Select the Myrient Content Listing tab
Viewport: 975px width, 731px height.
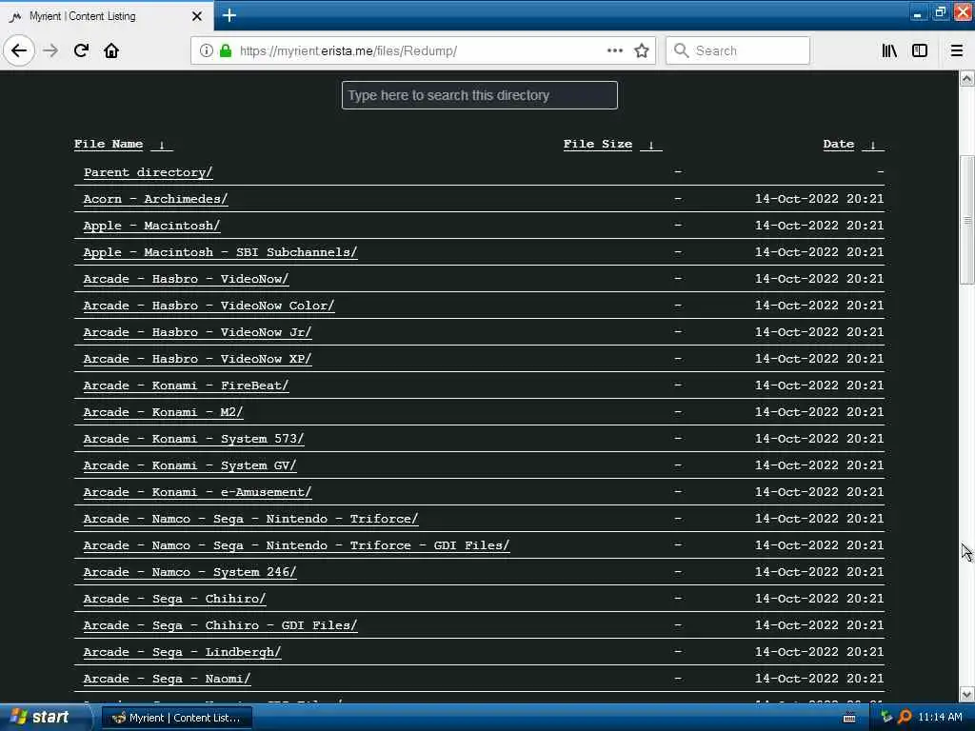point(107,16)
